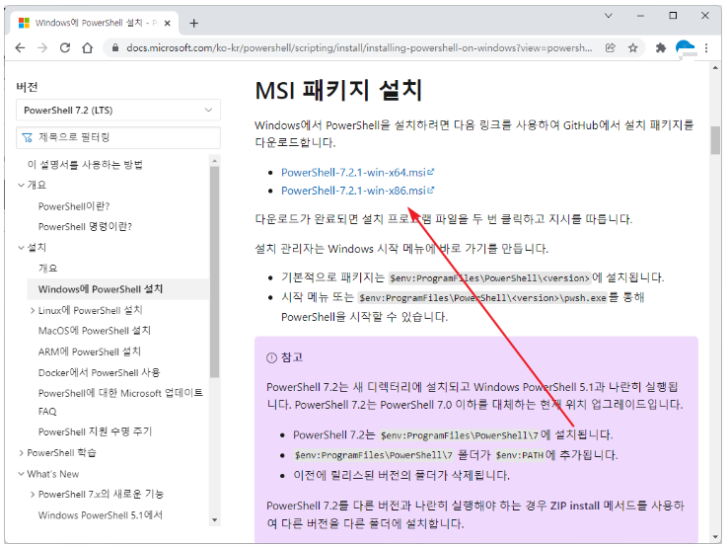Open Windows PowerShell 5.1에서 item
The height and width of the screenshot is (546, 728).
[101, 514]
